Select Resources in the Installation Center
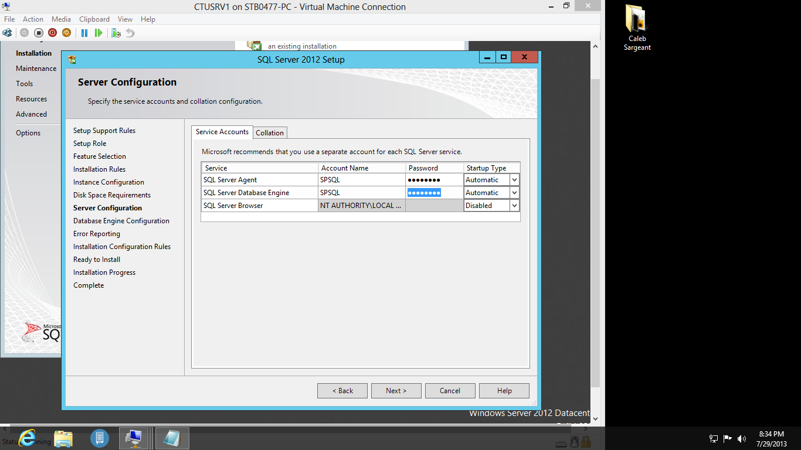The width and height of the screenshot is (801, 450). [x=32, y=99]
